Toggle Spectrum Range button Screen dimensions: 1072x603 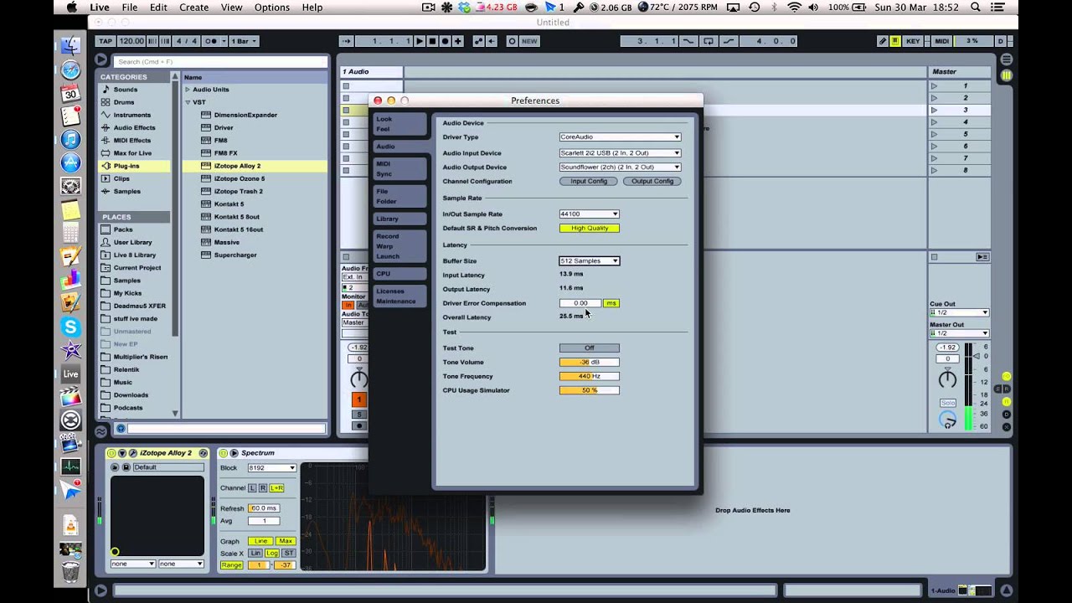pos(232,565)
